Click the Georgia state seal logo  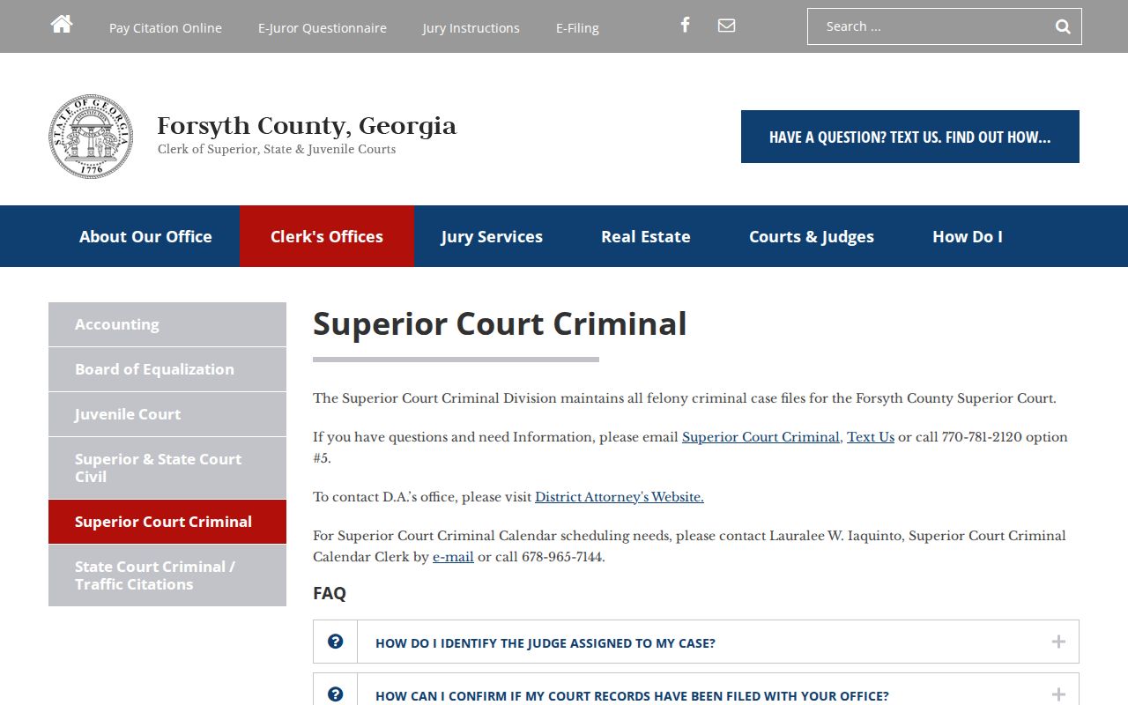click(91, 137)
